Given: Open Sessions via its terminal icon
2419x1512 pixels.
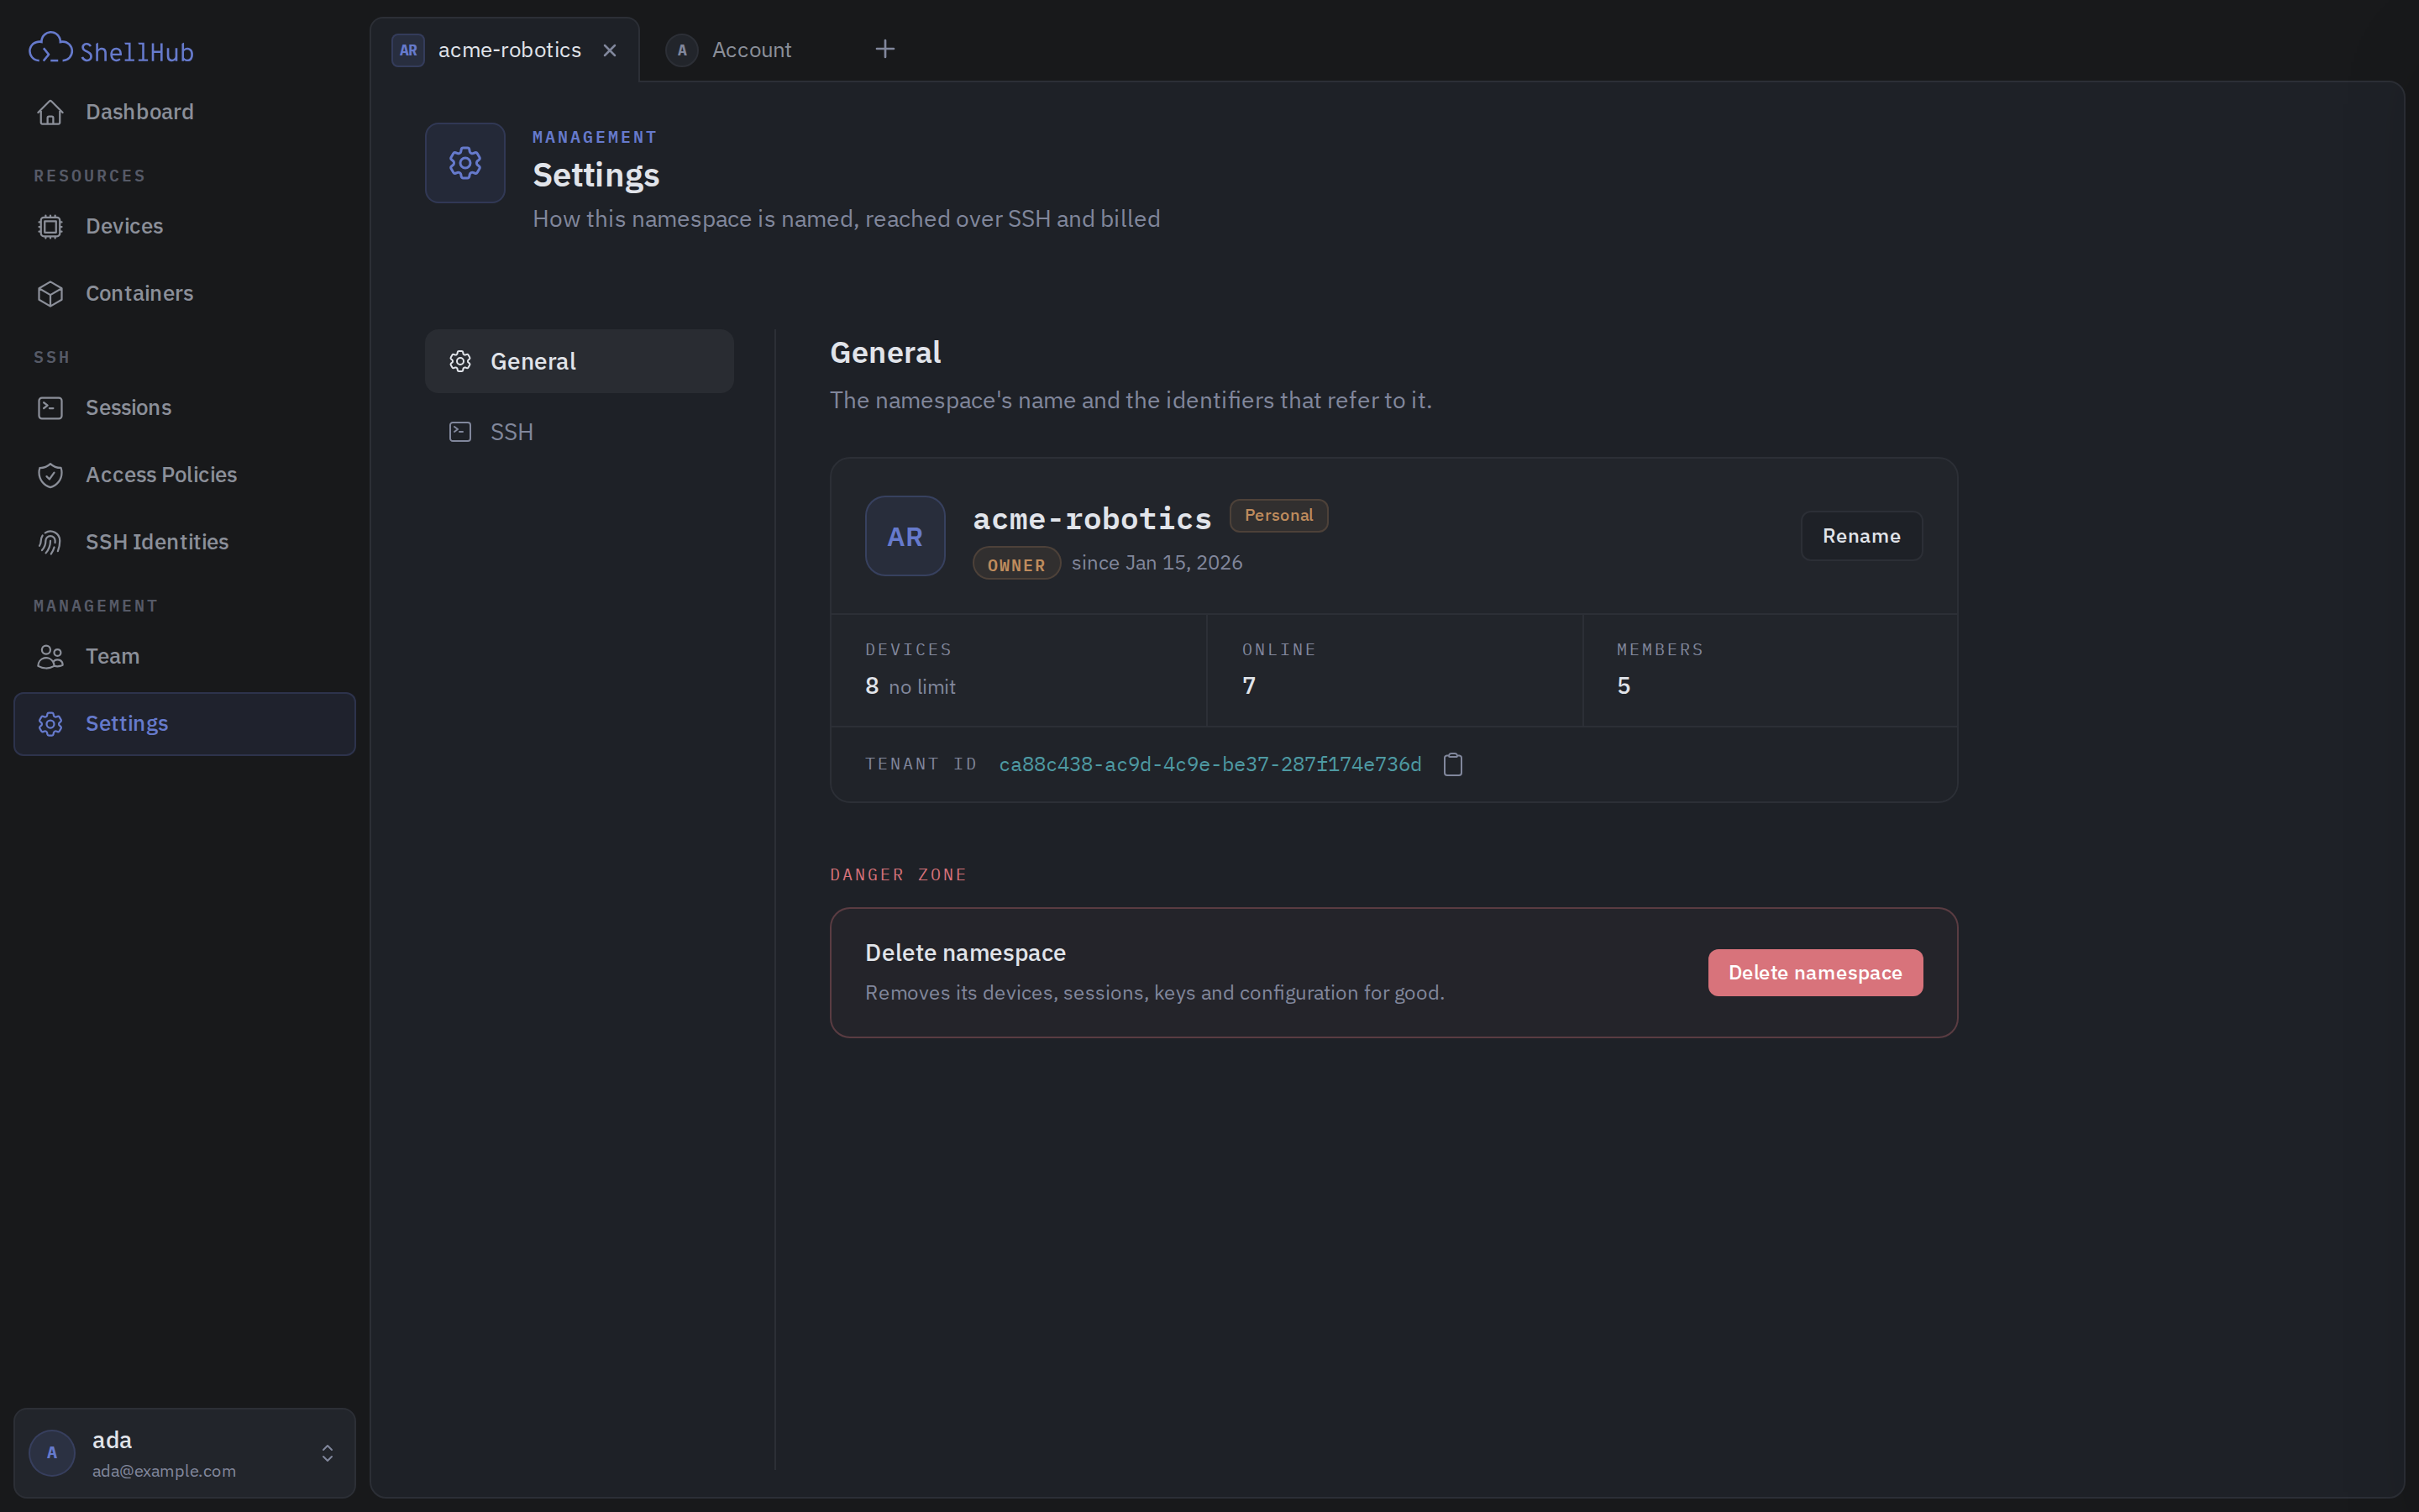Looking at the screenshot, I should point(50,408).
